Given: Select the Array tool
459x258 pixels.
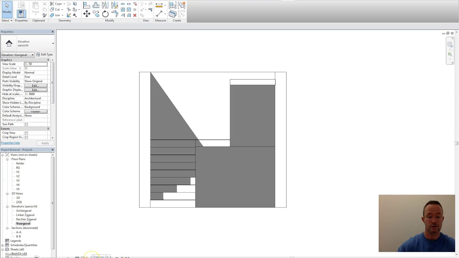Looking at the screenshot, I should [x=123, y=10].
